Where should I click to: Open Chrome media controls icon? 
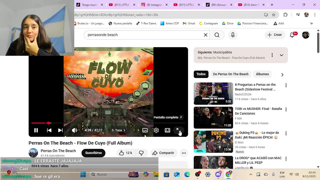pyautogui.click(x=298, y=15)
